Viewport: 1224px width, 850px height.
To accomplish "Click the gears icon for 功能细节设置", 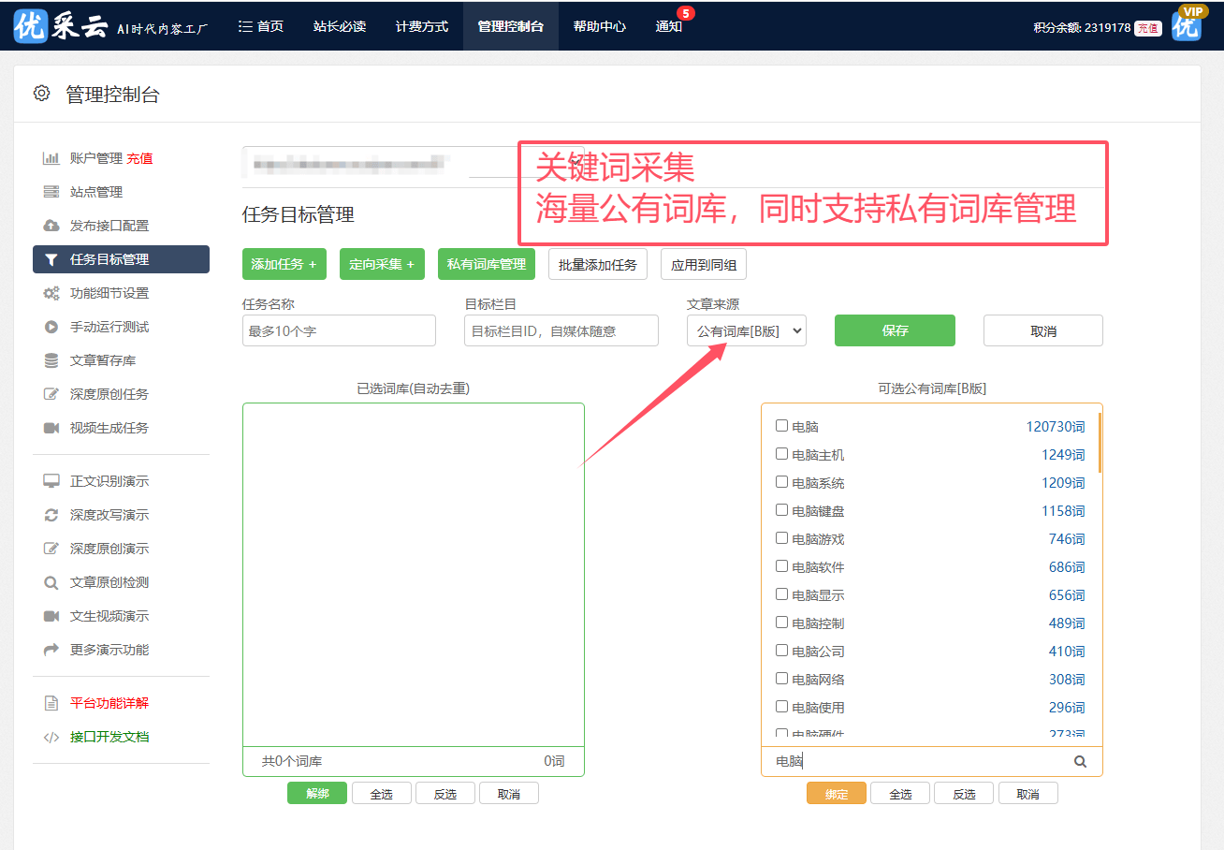I will click(51, 293).
